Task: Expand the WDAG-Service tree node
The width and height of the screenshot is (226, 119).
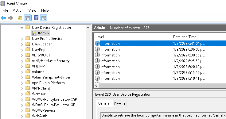Action: point(22,111)
